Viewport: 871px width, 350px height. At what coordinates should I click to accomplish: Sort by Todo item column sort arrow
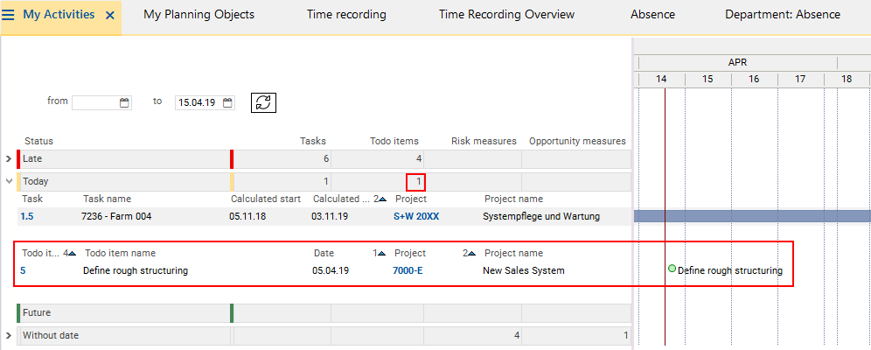pos(72,254)
